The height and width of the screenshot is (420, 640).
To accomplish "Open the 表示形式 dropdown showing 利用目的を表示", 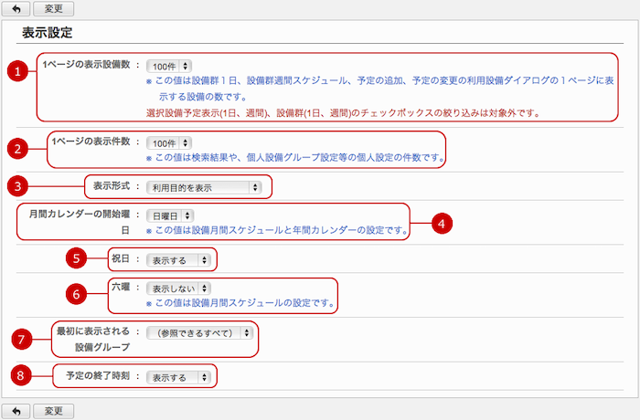I will click(x=204, y=187).
